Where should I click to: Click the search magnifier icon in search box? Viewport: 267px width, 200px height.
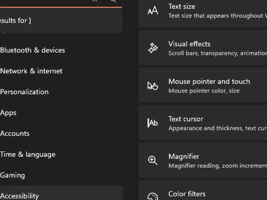(x=113, y=1)
